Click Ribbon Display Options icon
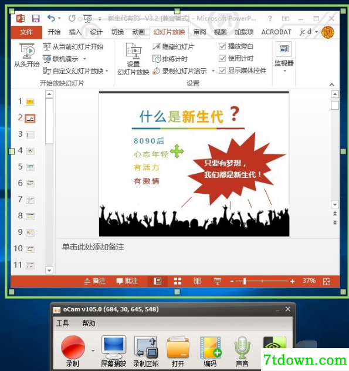This screenshot has height=371, width=349. (286, 18)
